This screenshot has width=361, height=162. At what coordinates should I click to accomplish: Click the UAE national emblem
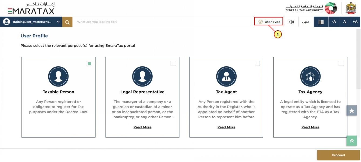pos(351,8)
